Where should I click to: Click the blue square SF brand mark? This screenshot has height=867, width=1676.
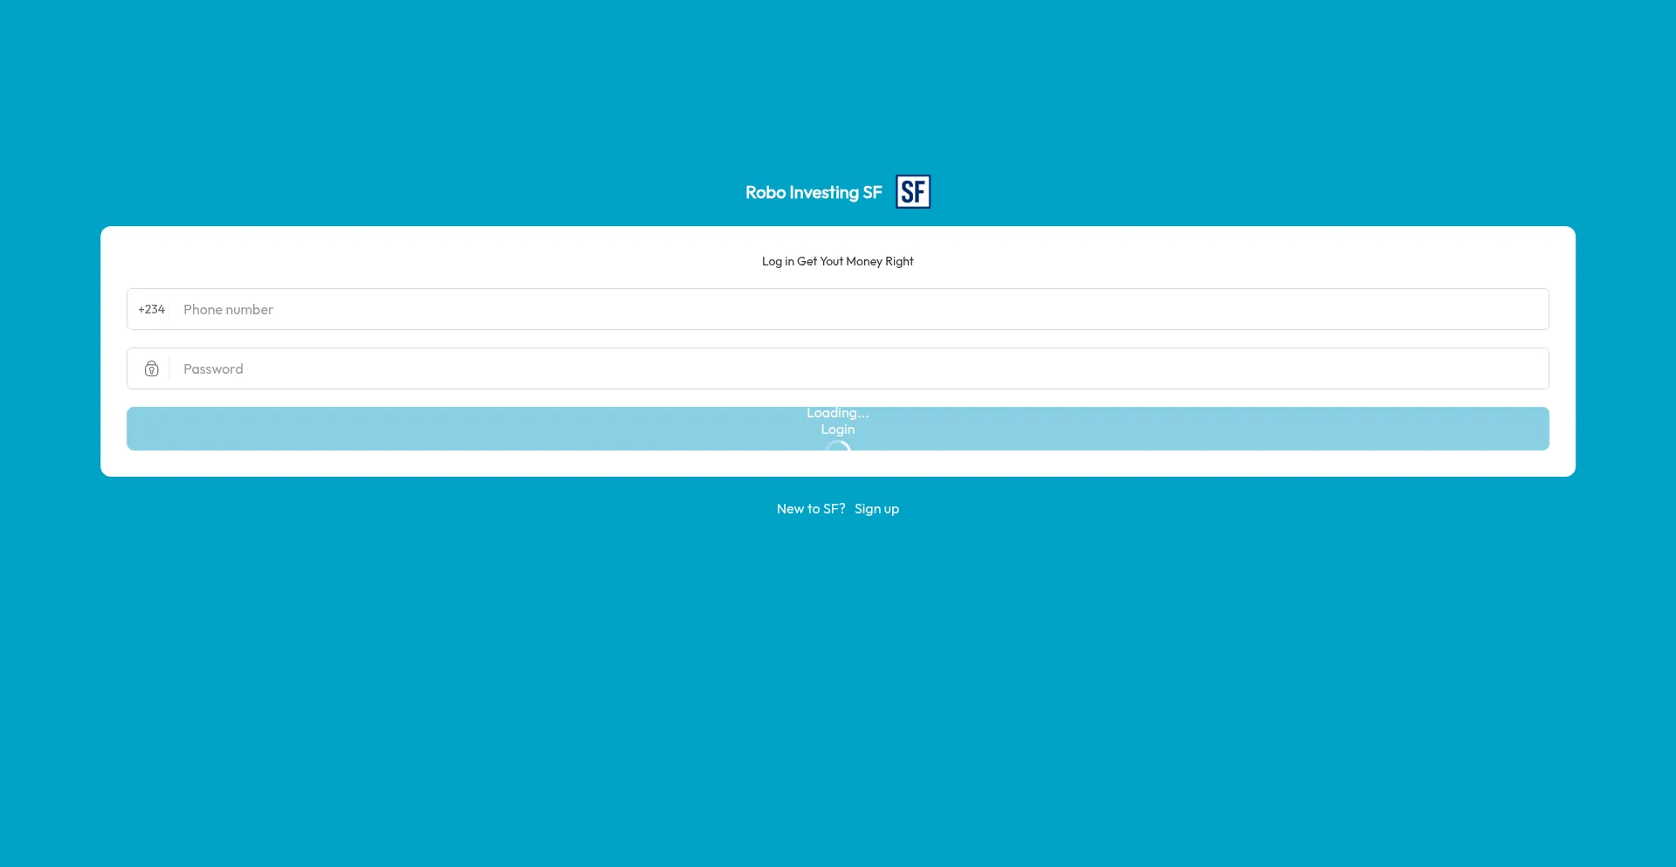point(913,191)
